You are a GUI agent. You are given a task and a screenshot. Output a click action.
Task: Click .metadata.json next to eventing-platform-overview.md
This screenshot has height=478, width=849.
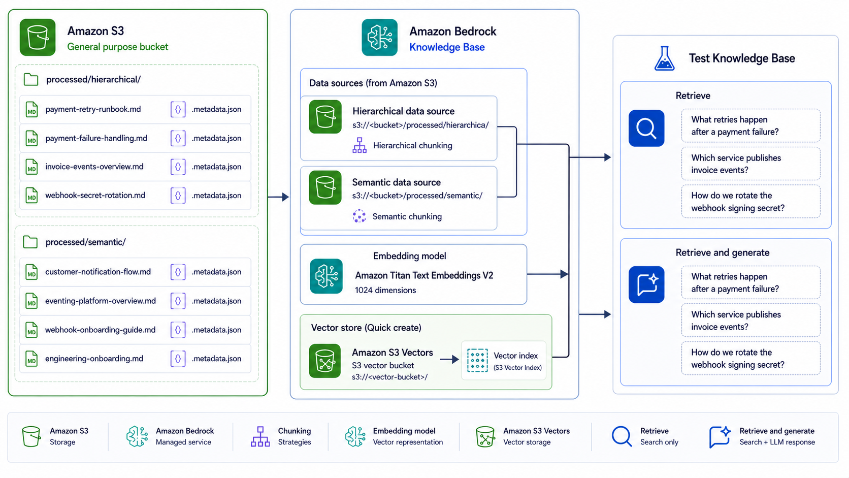point(216,301)
